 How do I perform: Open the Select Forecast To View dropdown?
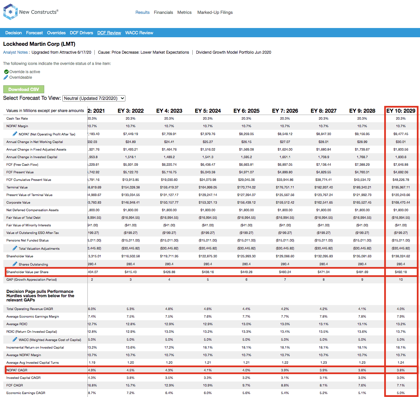(94, 98)
